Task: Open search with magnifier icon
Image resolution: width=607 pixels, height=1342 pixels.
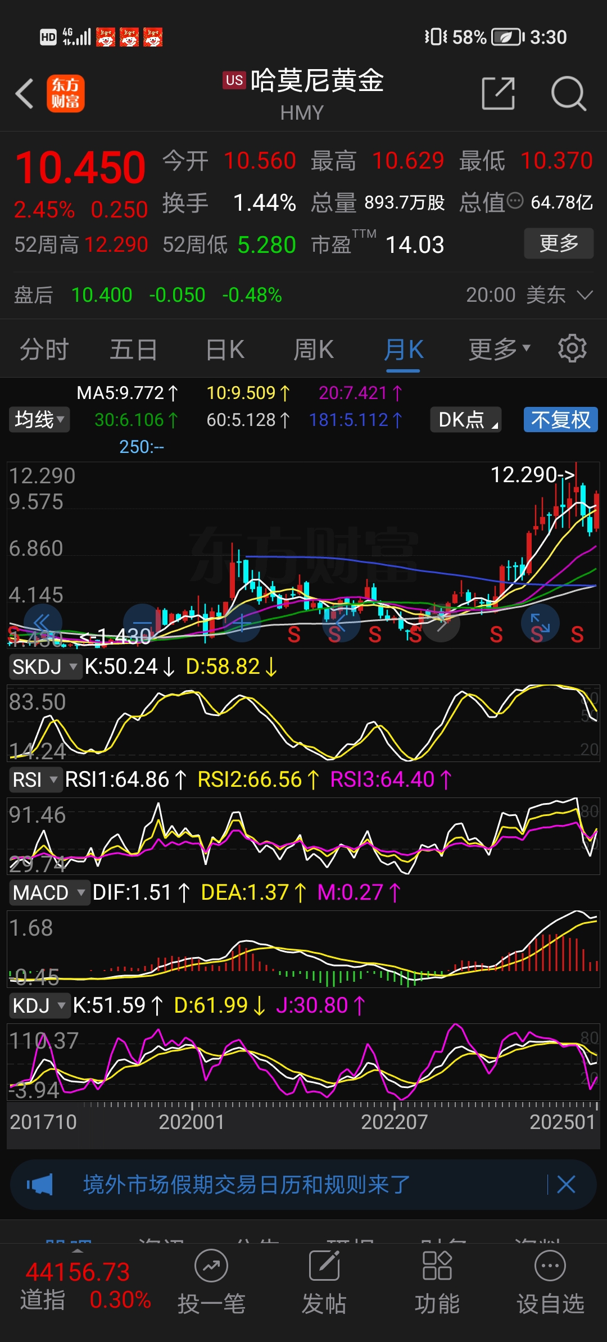Action: click(x=569, y=93)
